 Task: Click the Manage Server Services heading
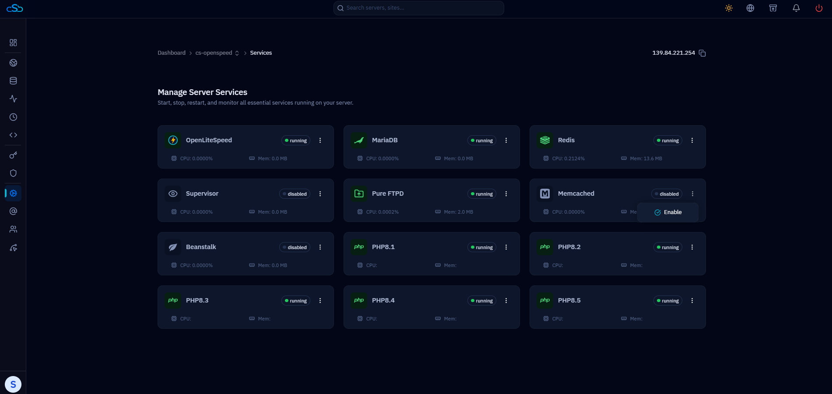click(x=203, y=92)
